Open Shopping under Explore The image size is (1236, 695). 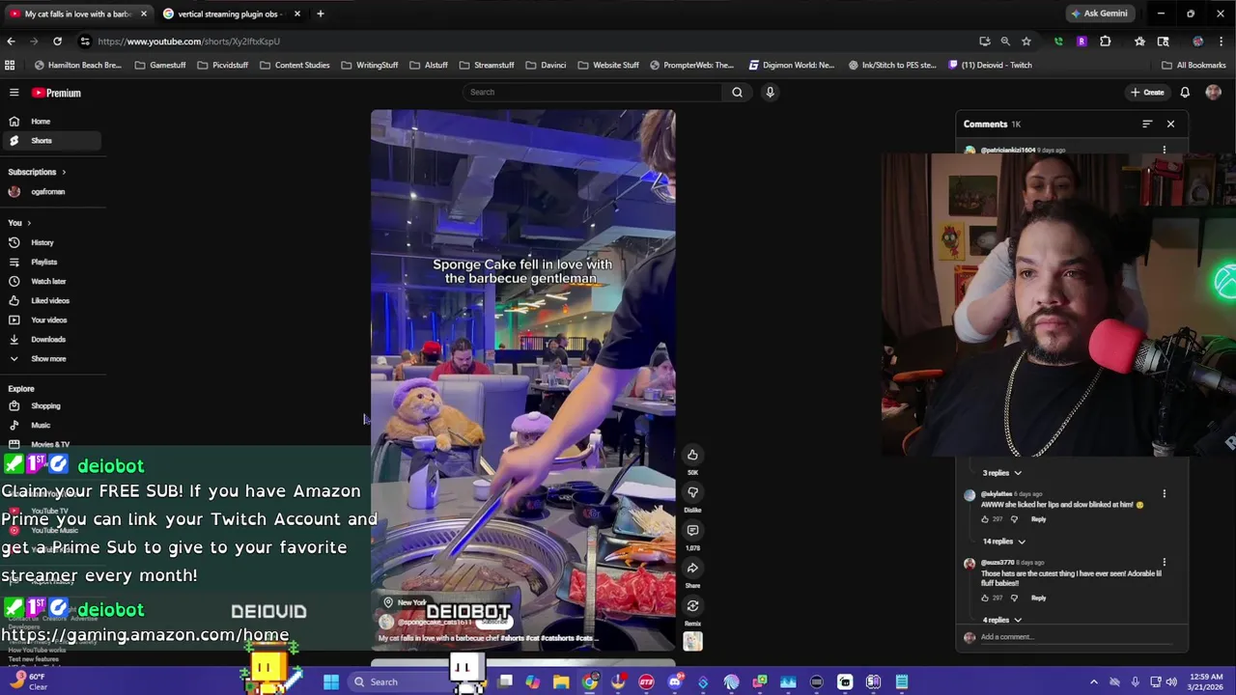[52, 405]
